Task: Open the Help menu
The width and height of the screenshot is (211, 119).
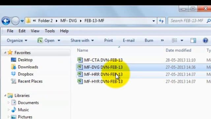Action: [64, 31]
